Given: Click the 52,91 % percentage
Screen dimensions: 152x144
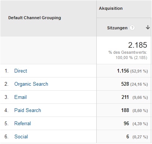Looking at the screenshot, I should [x=139, y=71].
